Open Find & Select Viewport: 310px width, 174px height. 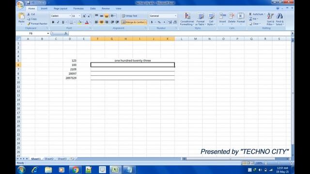[x=280, y=19]
